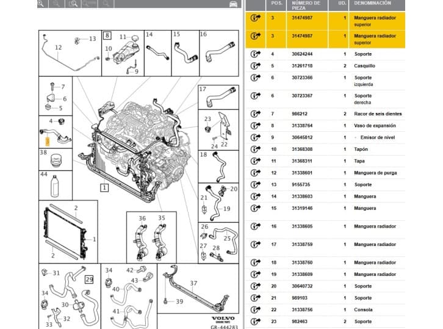Click callout 14 hose thumbnail
443x329 pixels.
(x=149, y=34)
